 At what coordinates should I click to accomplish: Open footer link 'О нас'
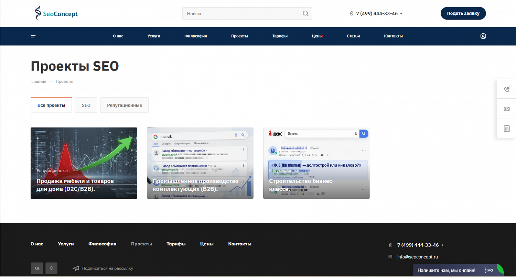(x=37, y=244)
